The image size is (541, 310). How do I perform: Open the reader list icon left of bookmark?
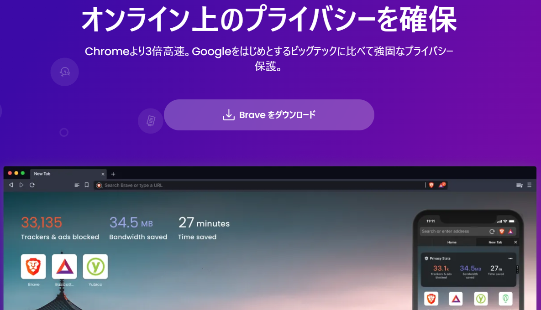77,185
